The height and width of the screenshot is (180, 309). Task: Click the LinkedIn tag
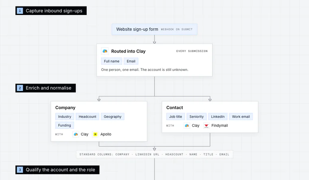click(218, 116)
